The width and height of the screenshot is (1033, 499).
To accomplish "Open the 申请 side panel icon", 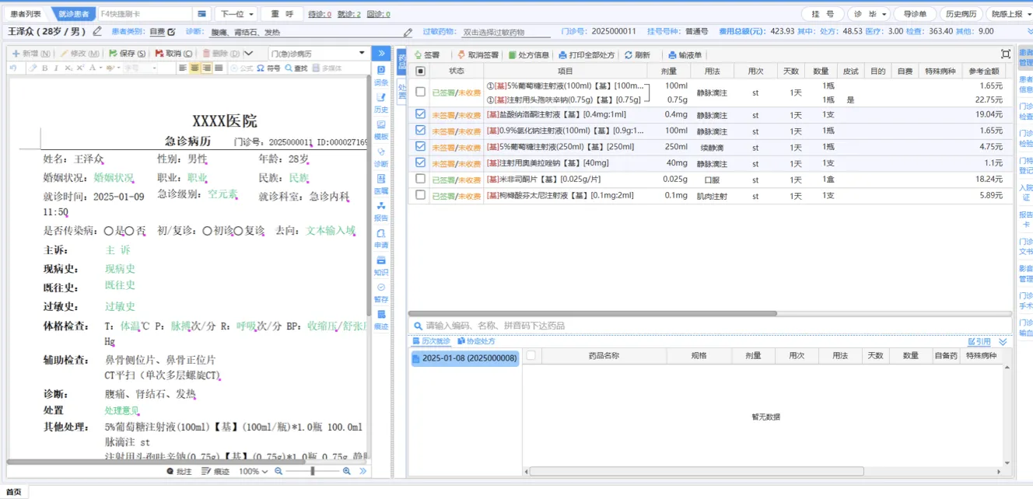I will pyautogui.click(x=380, y=238).
